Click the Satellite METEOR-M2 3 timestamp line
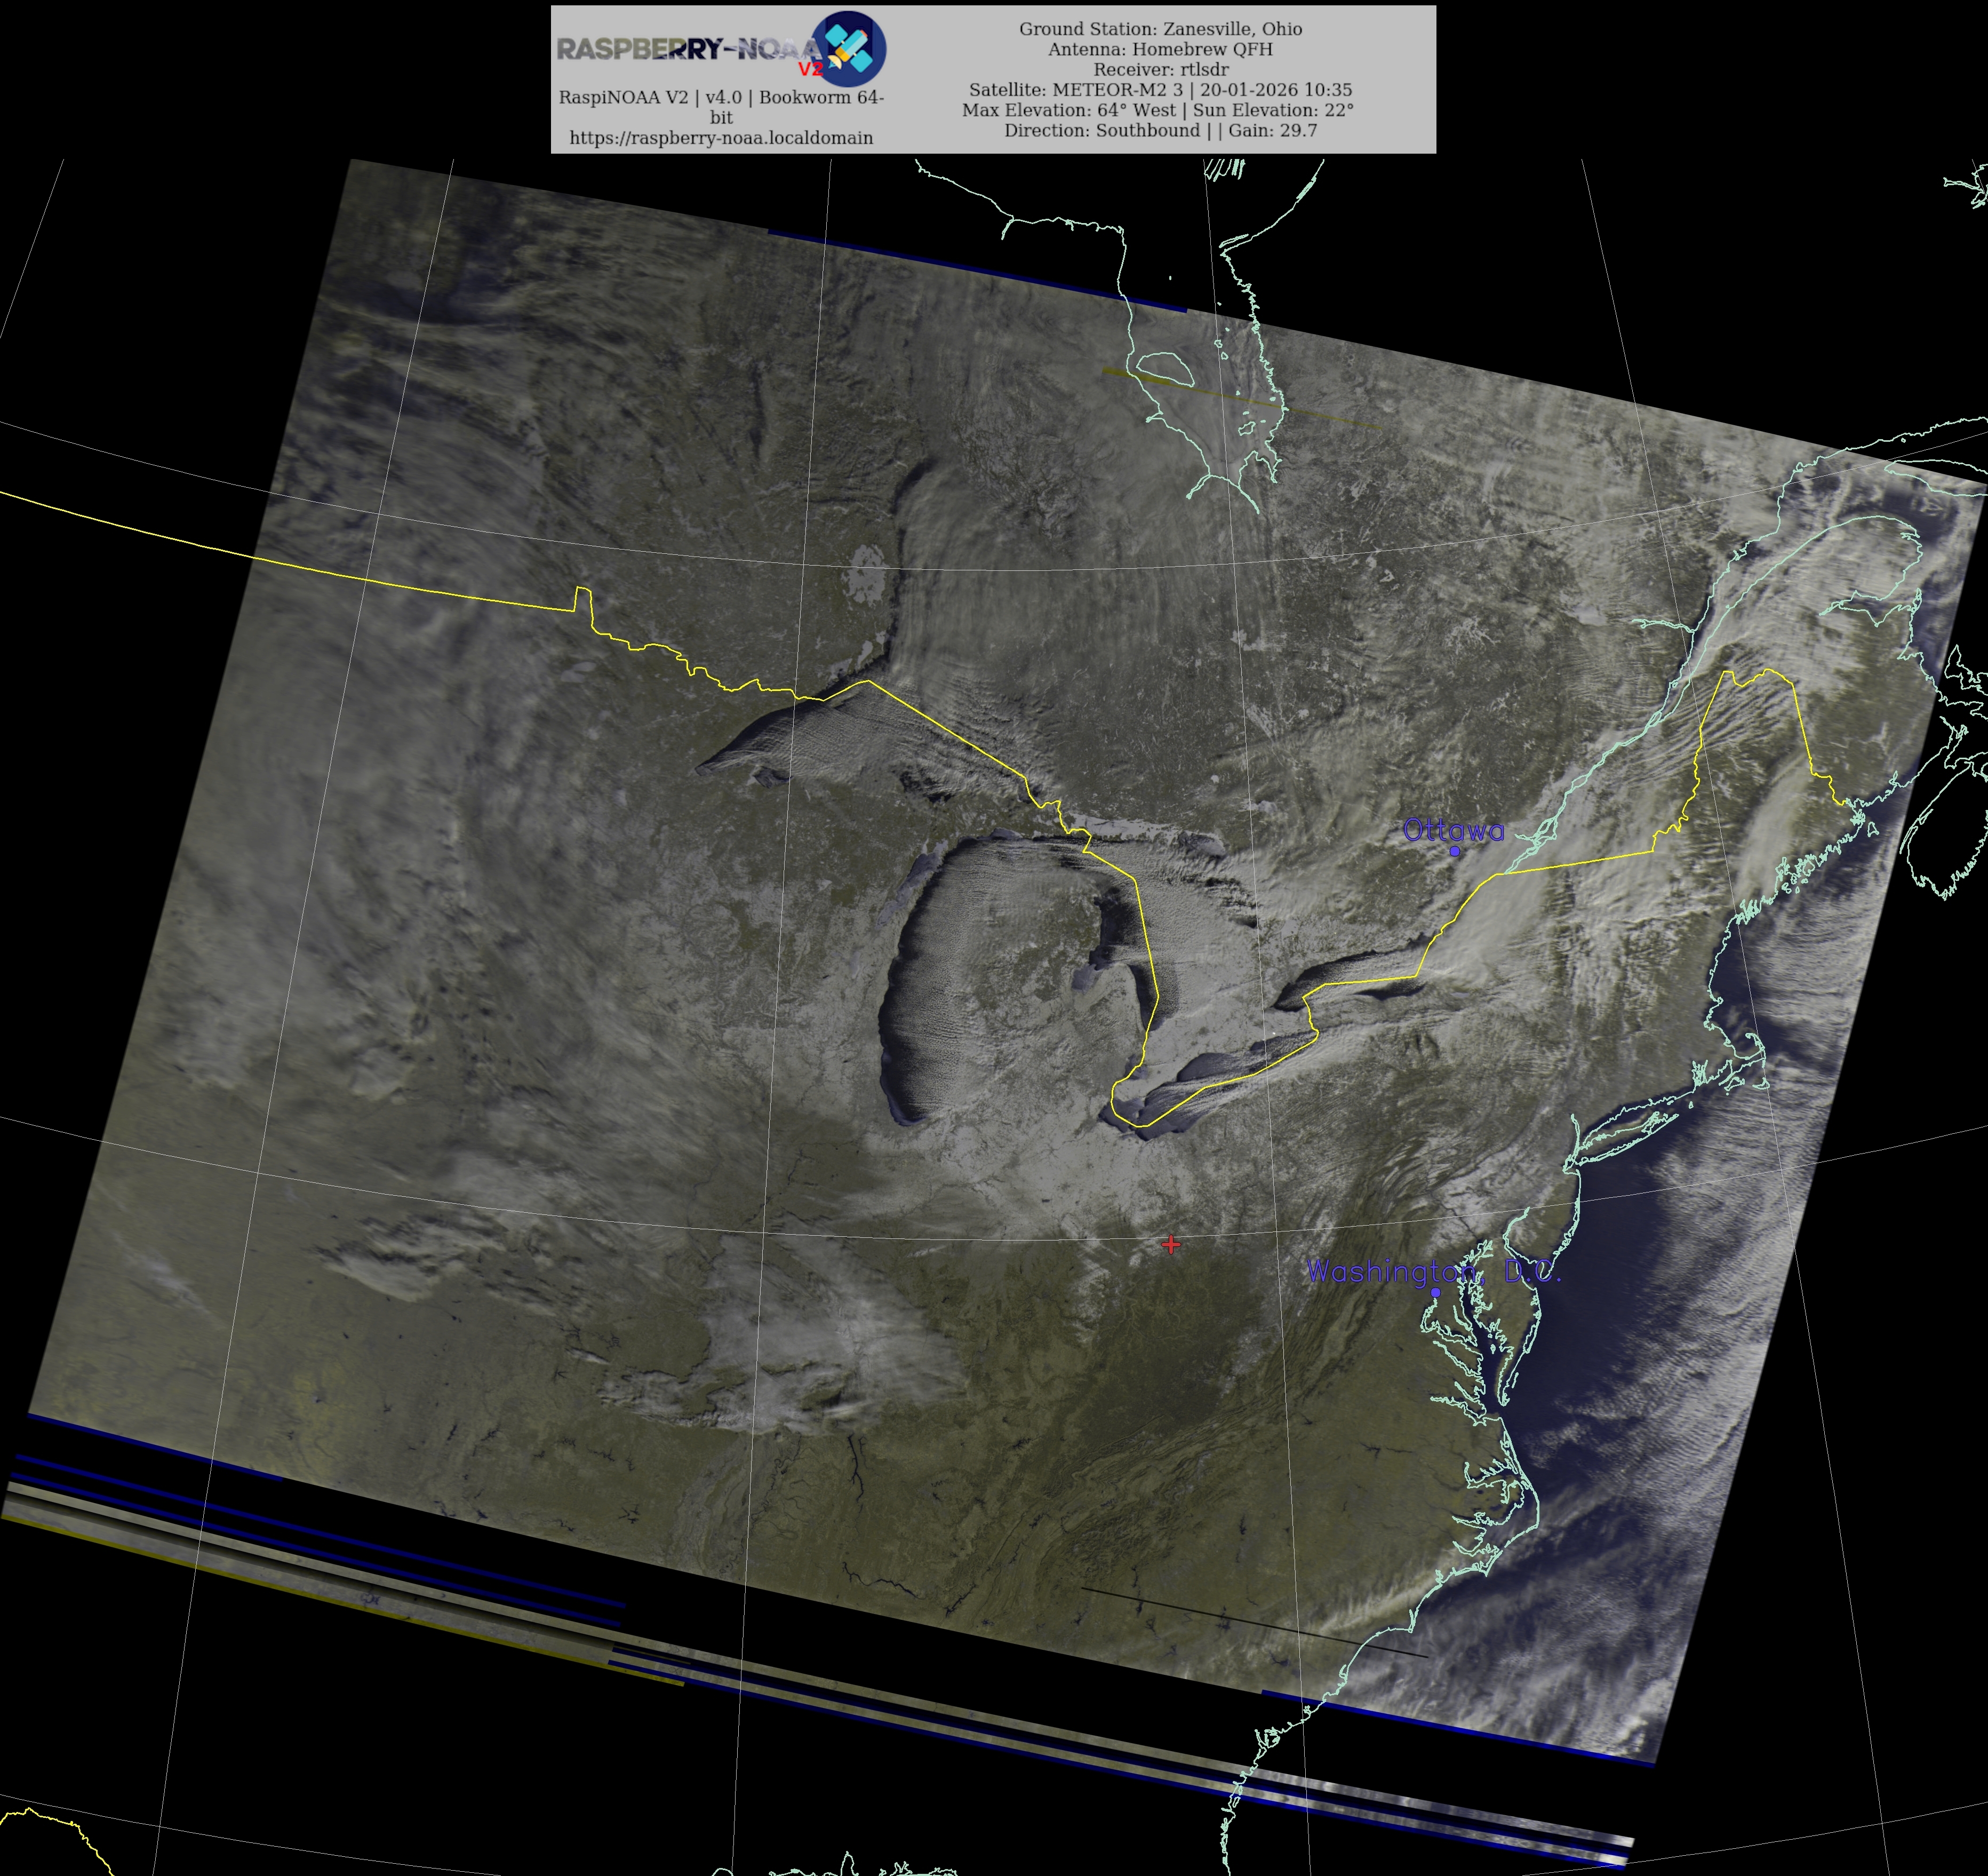The width and height of the screenshot is (1988, 1876). point(1160,90)
